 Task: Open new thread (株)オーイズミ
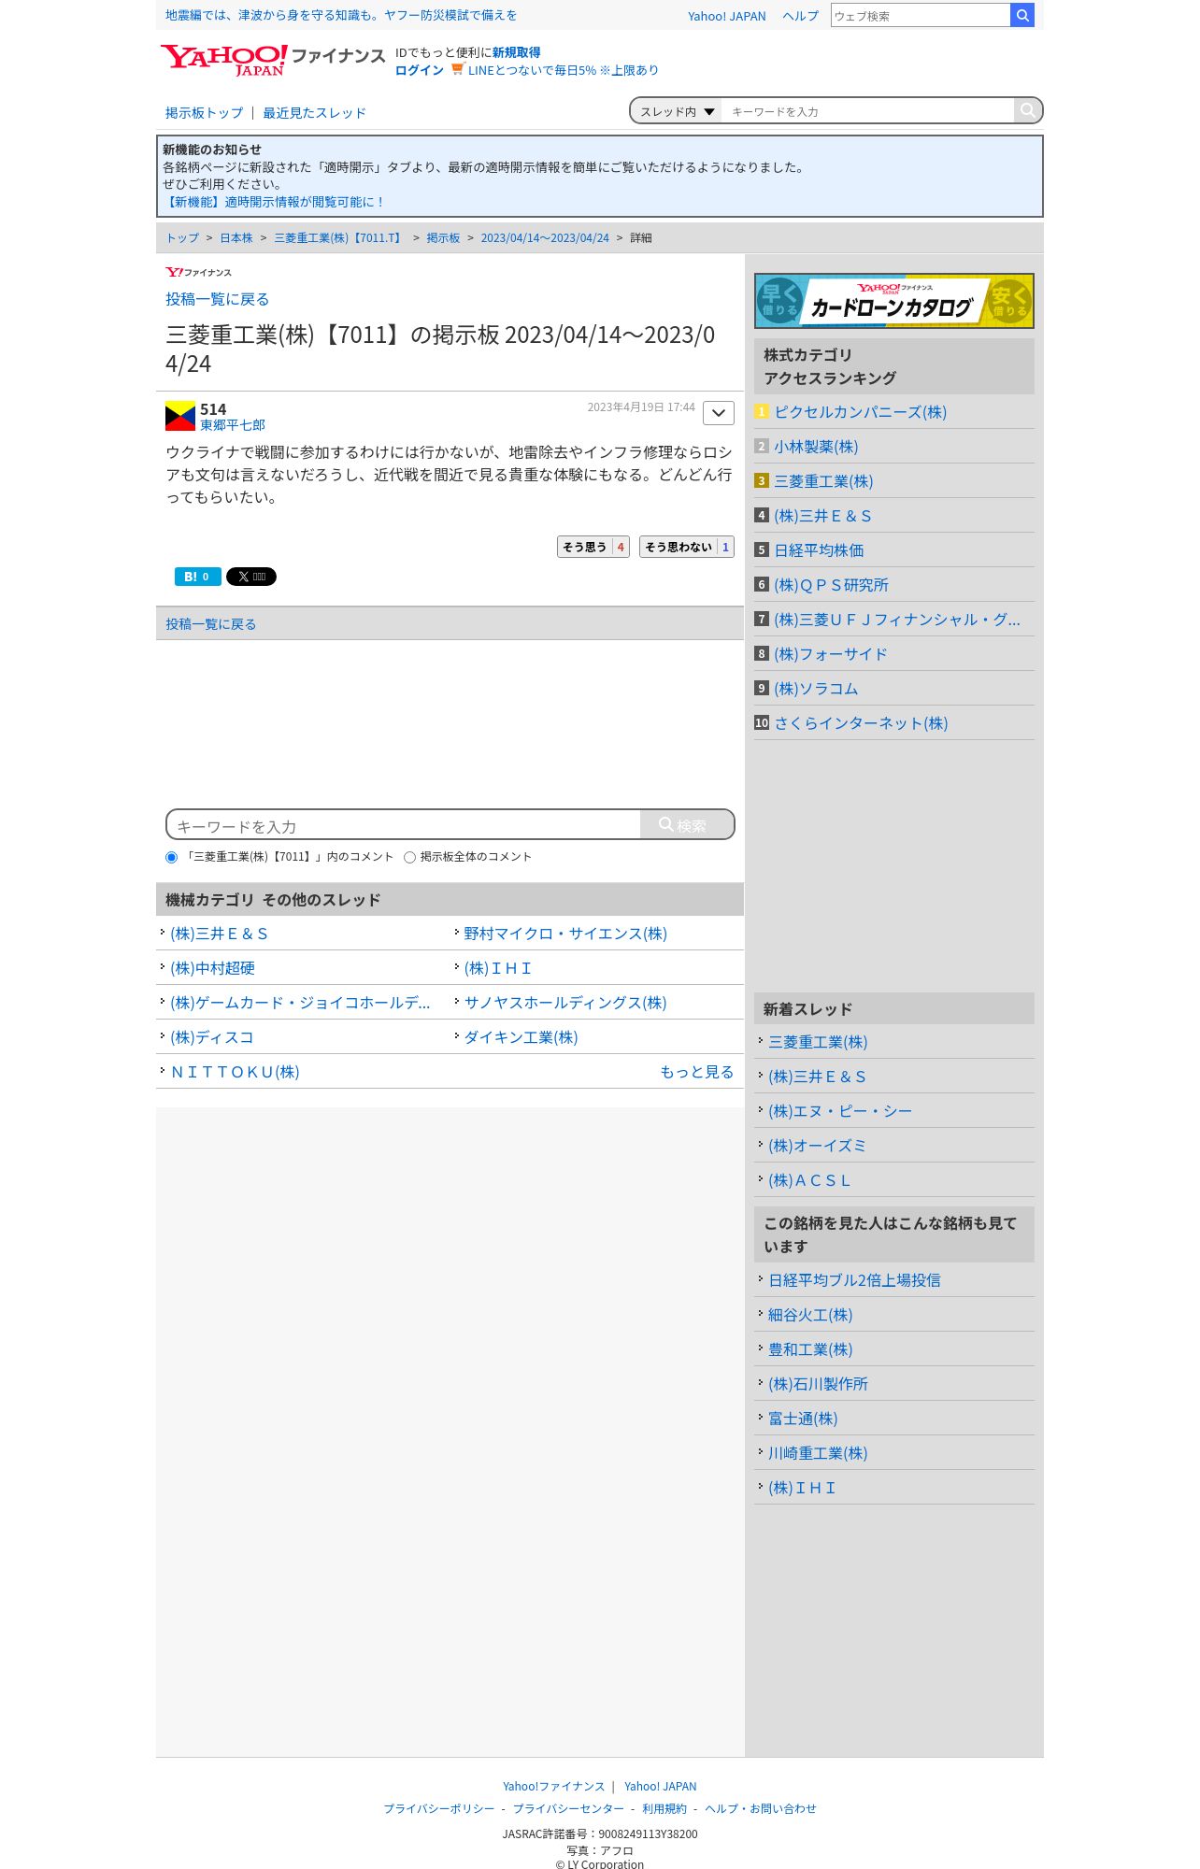tap(817, 1146)
